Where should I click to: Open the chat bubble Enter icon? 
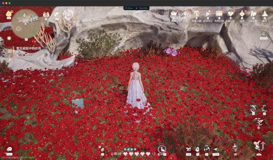9,149
